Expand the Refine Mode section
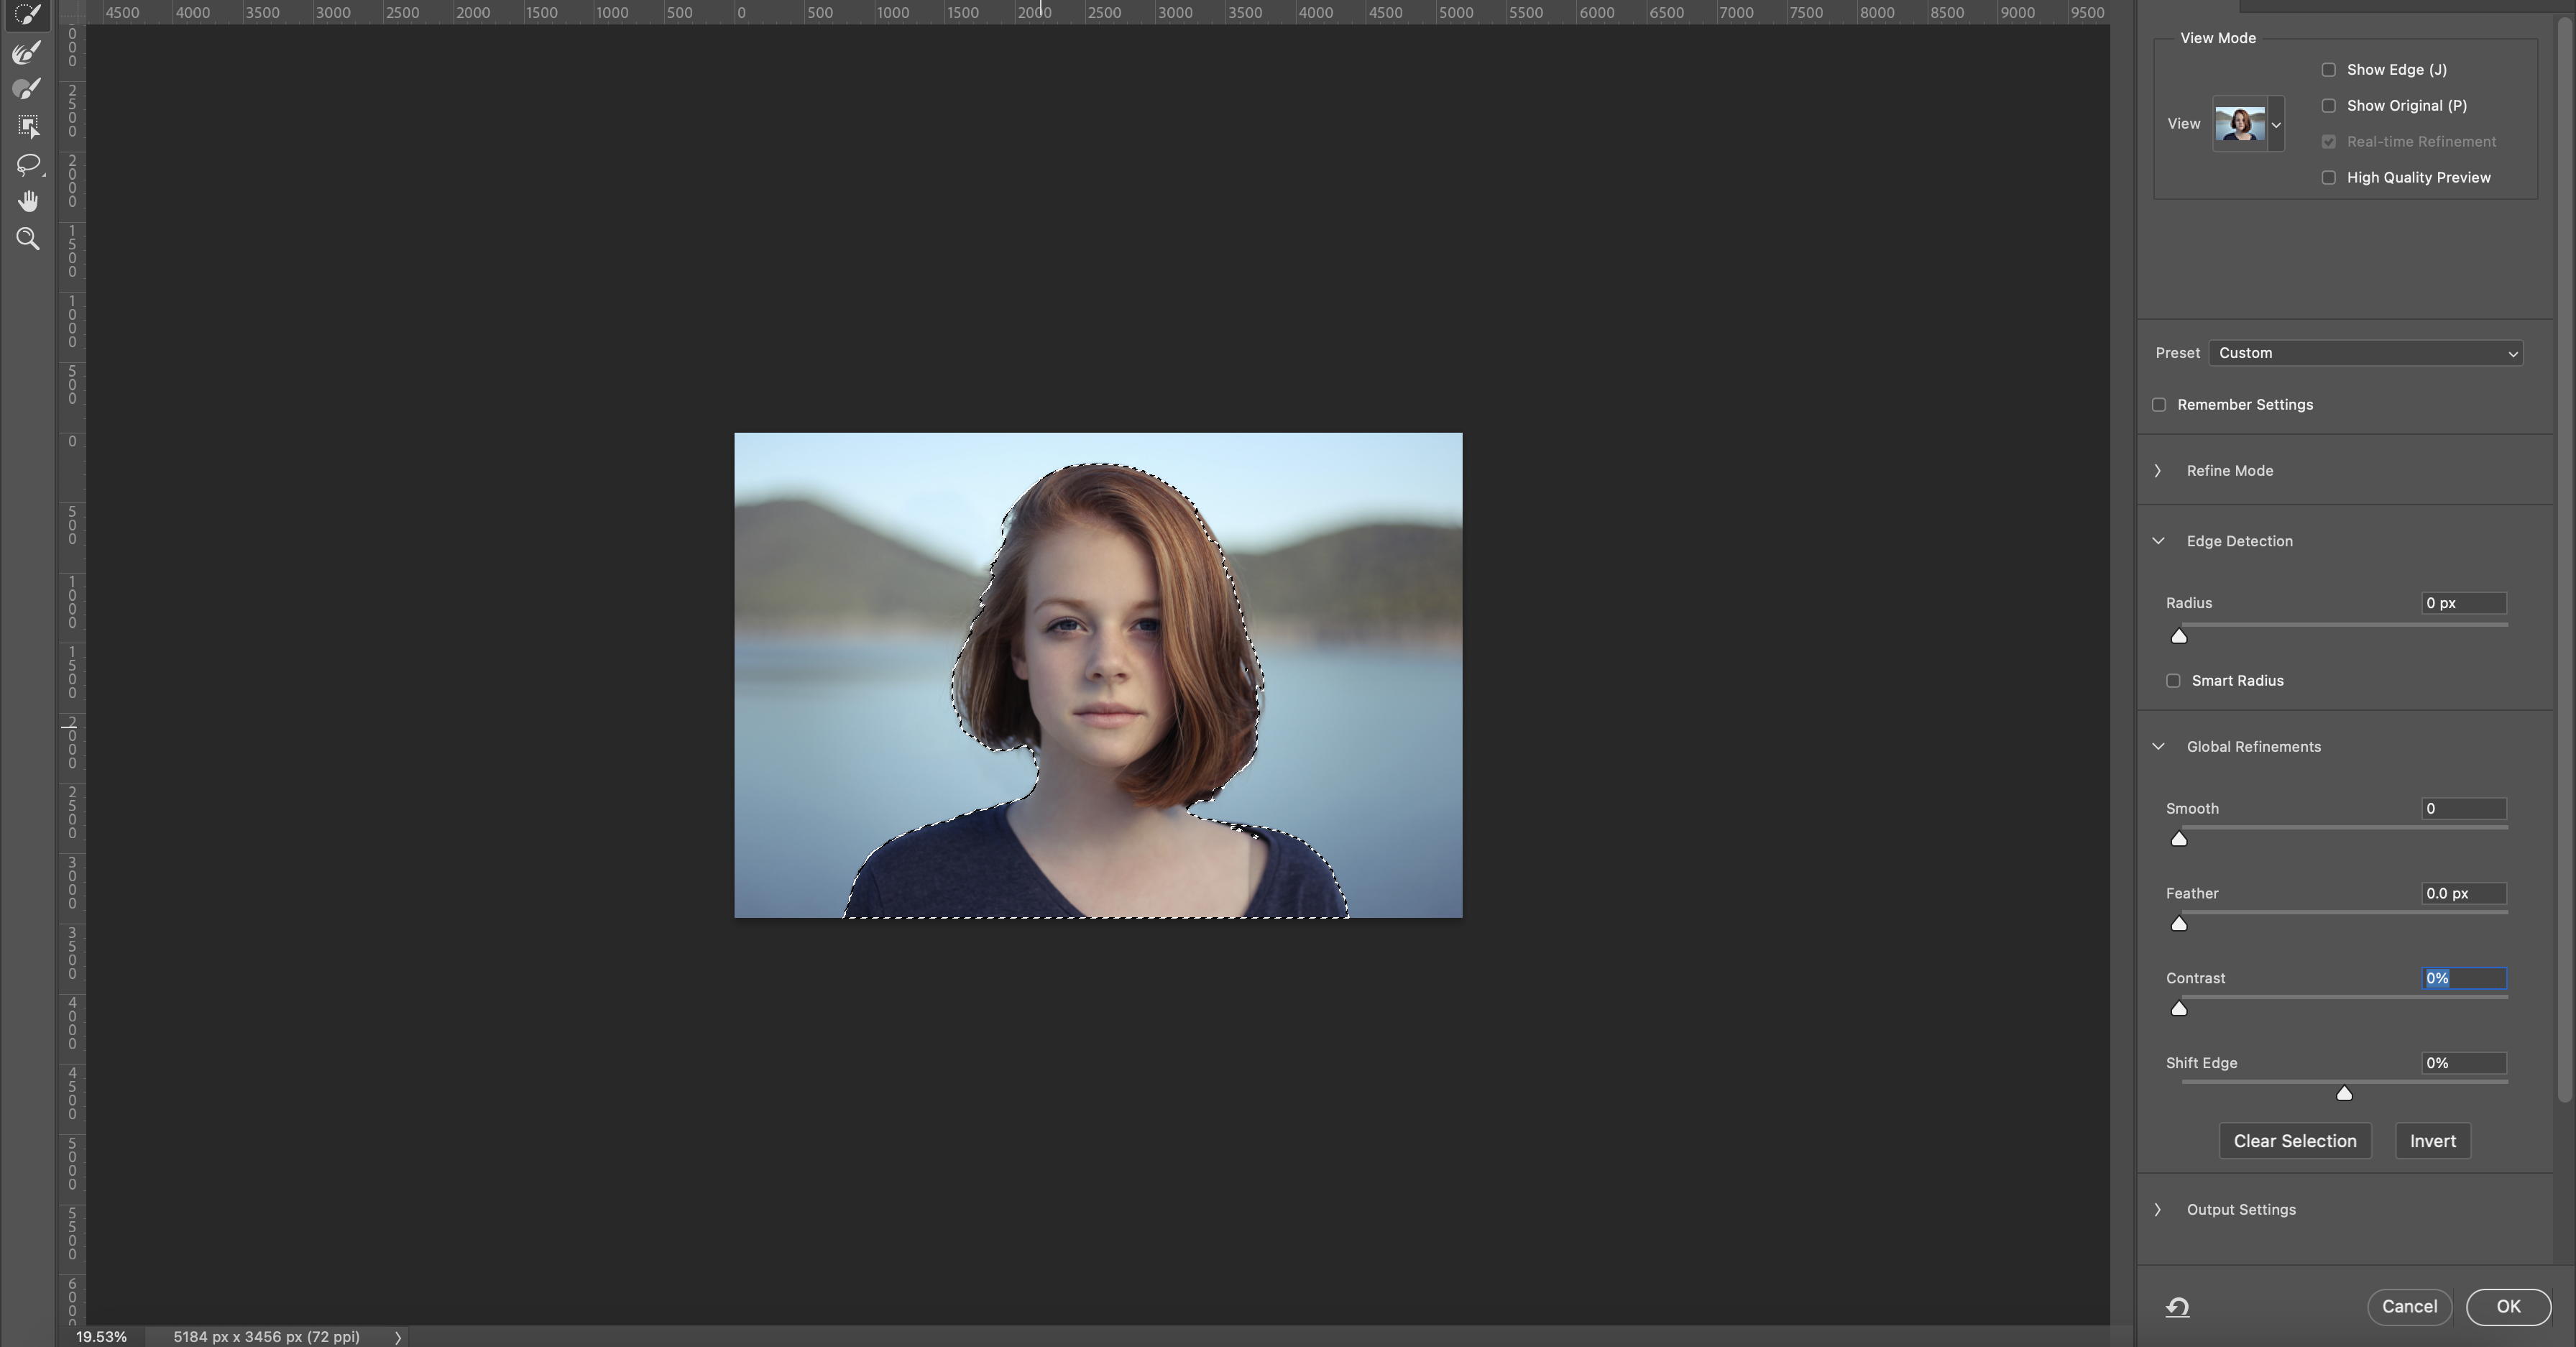This screenshot has height=1347, width=2576. (x=2158, y=471)
